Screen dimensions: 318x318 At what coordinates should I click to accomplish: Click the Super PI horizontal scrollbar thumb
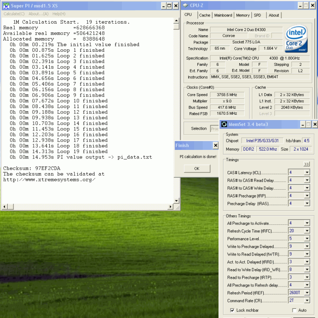point(10,207)
